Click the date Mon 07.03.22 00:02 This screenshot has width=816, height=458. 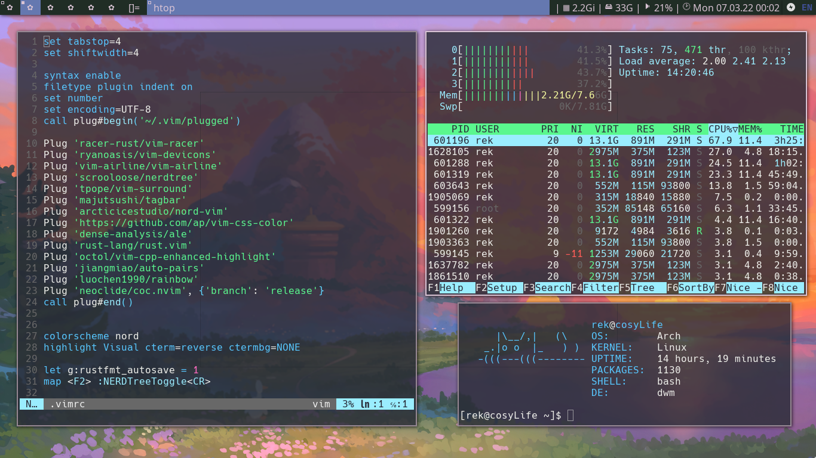point(736,8)
